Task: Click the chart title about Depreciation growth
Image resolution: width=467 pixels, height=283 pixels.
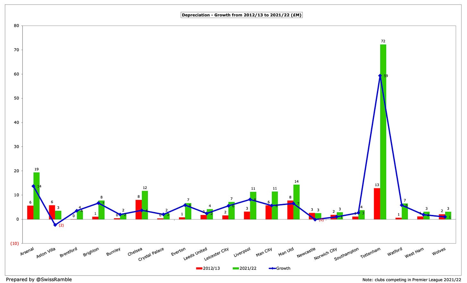Action: click(242, 14)
